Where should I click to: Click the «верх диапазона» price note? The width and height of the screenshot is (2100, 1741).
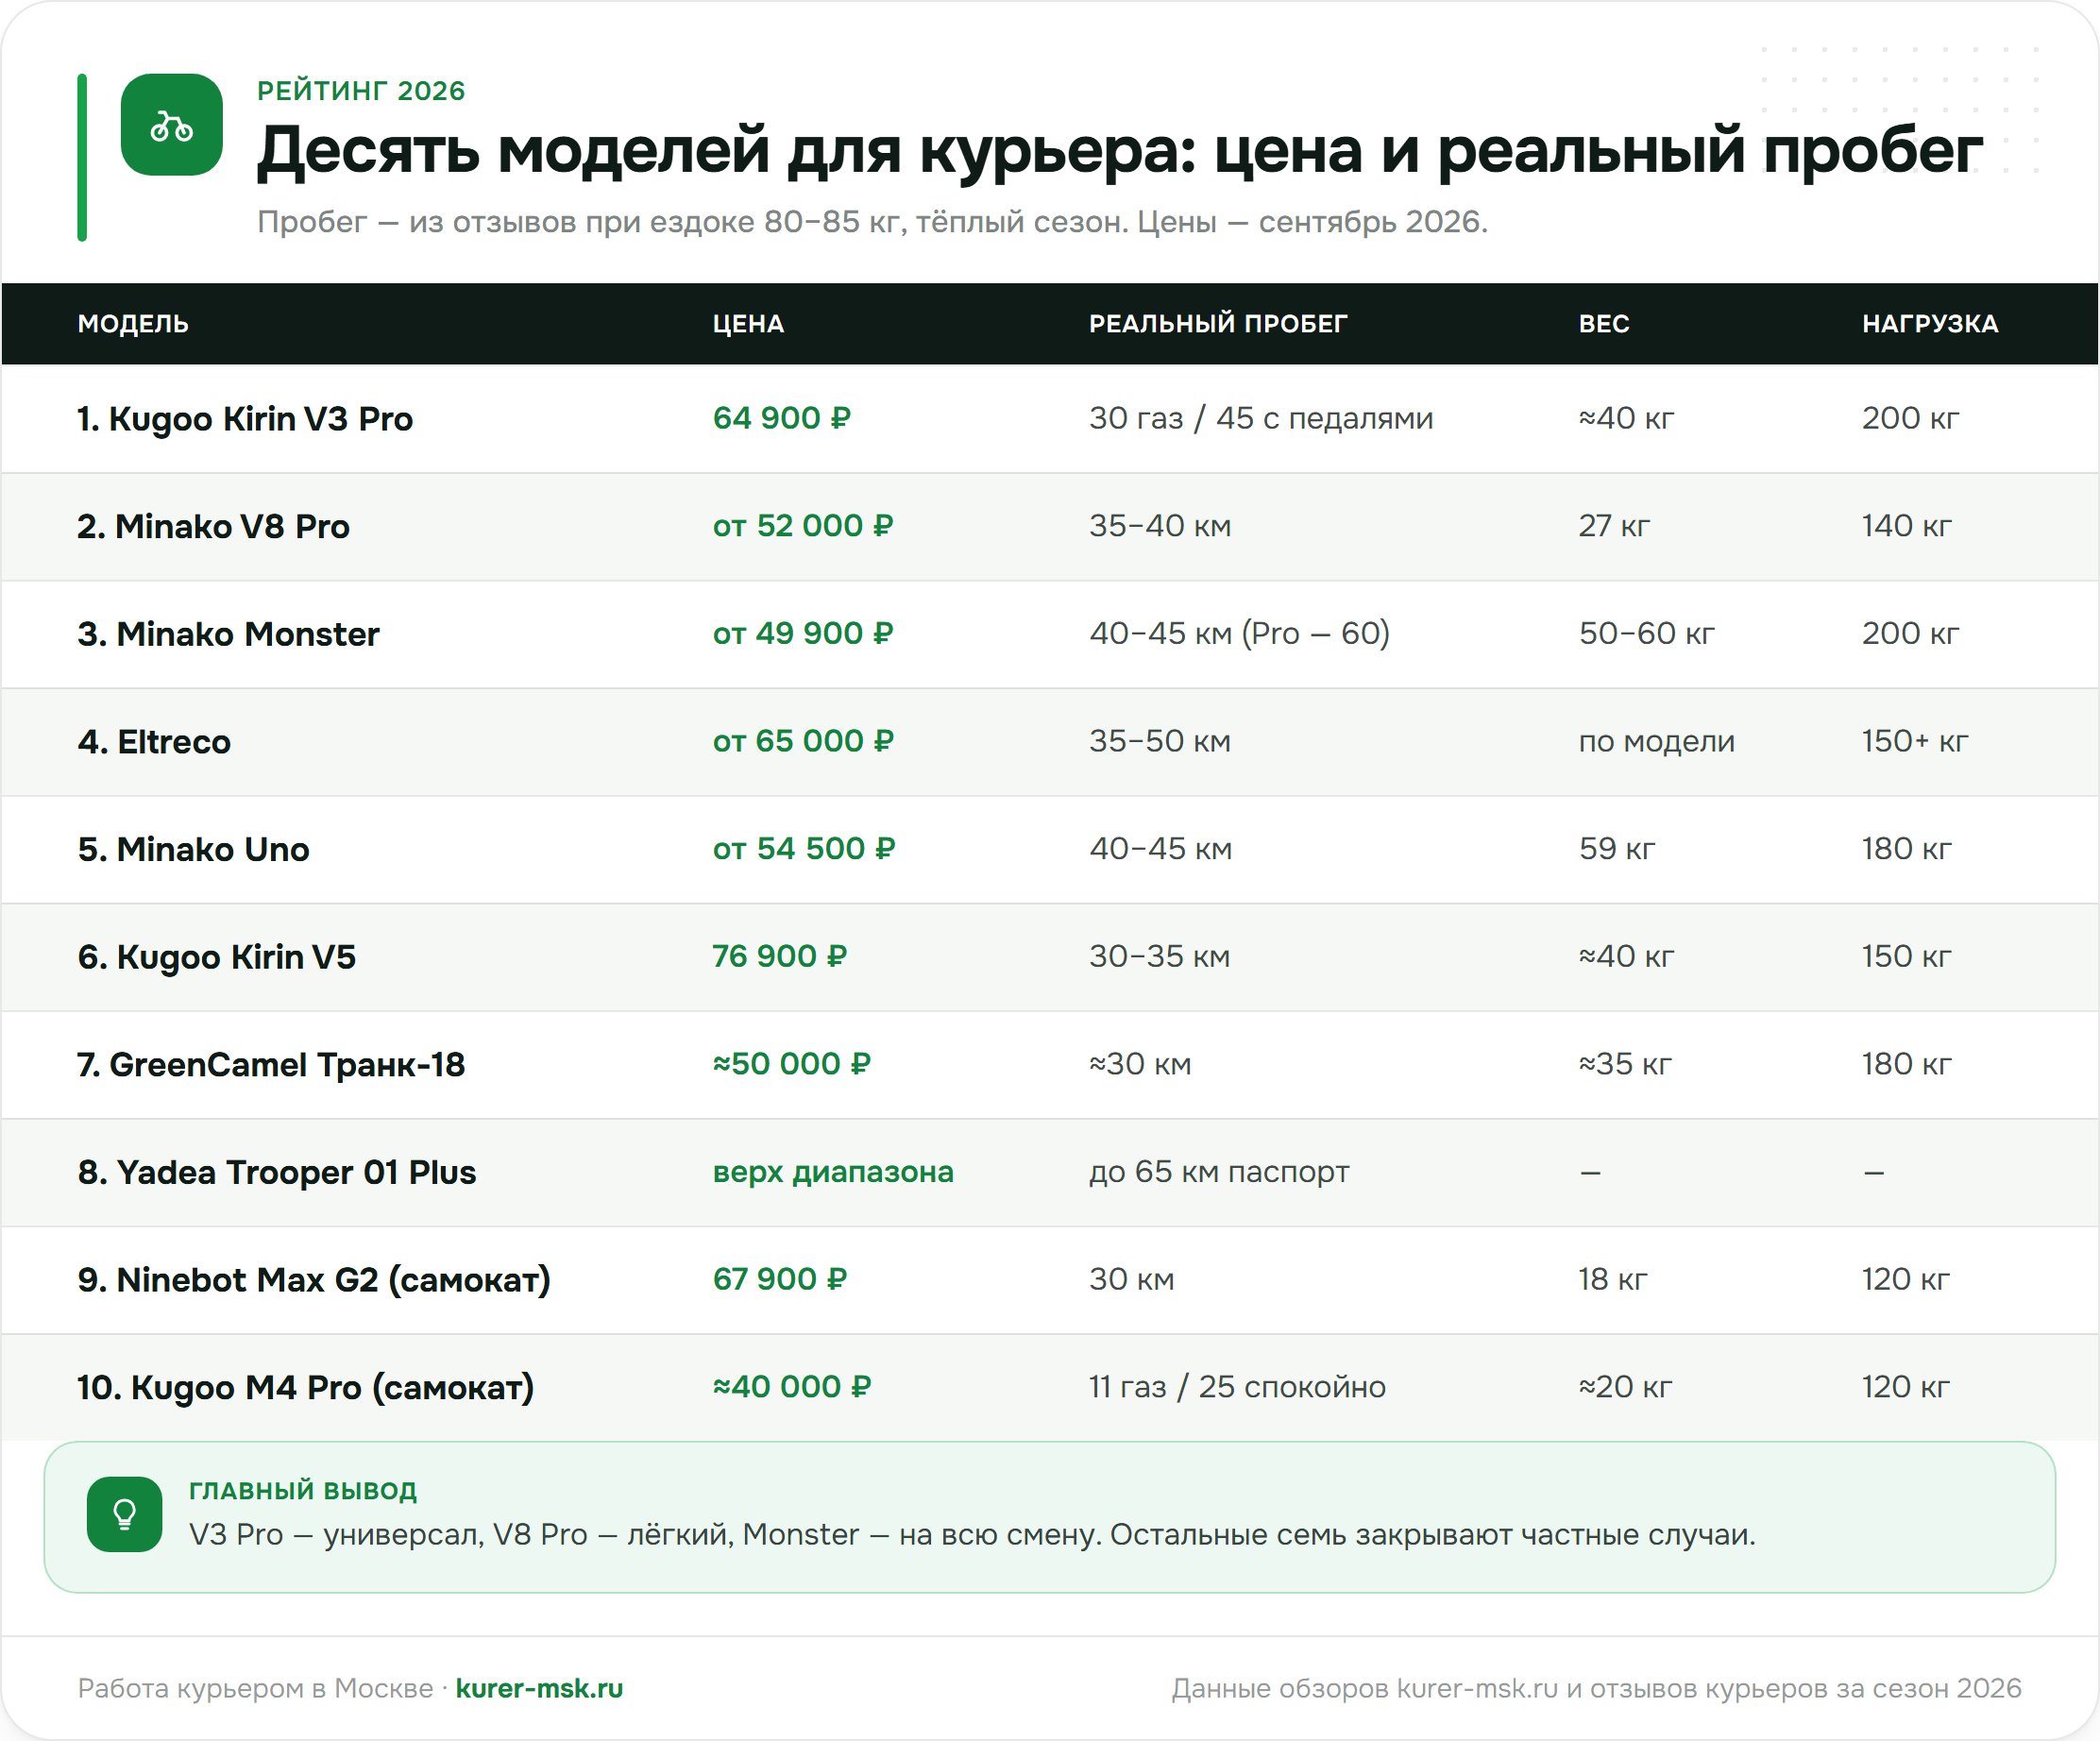[833, 1172]
